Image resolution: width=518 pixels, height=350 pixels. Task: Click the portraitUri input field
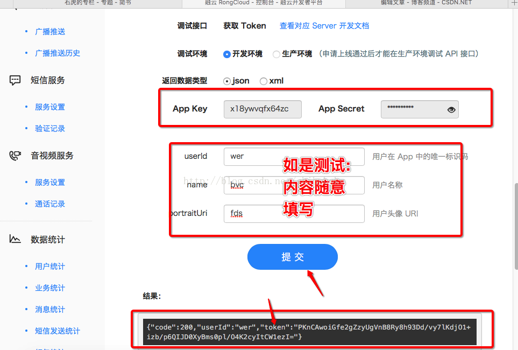(294, 213)
